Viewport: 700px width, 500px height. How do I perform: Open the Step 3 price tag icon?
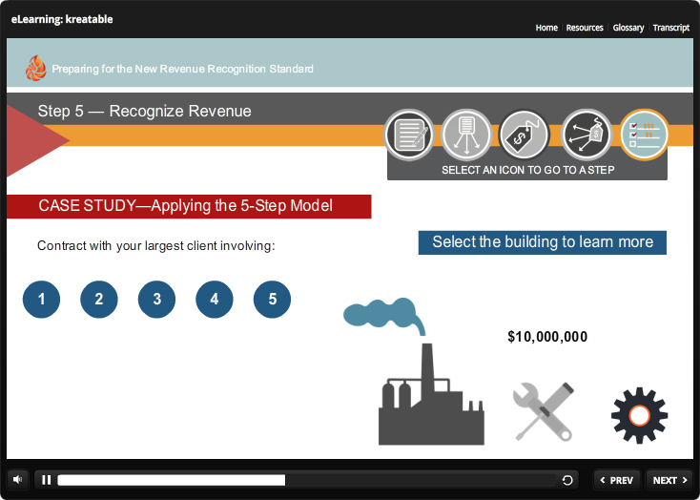click(x=525, y=135)
